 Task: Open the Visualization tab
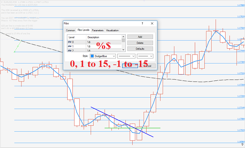click(112, 30)
